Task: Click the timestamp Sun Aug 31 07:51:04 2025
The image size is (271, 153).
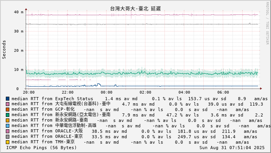Action: (x=232, y=148)
